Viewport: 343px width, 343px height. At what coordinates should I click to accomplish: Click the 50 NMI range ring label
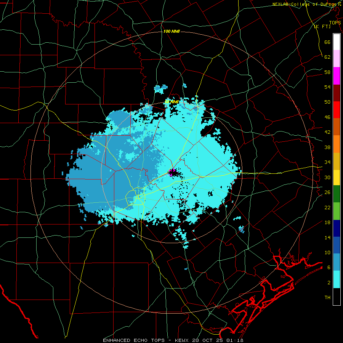click(171, 102)
